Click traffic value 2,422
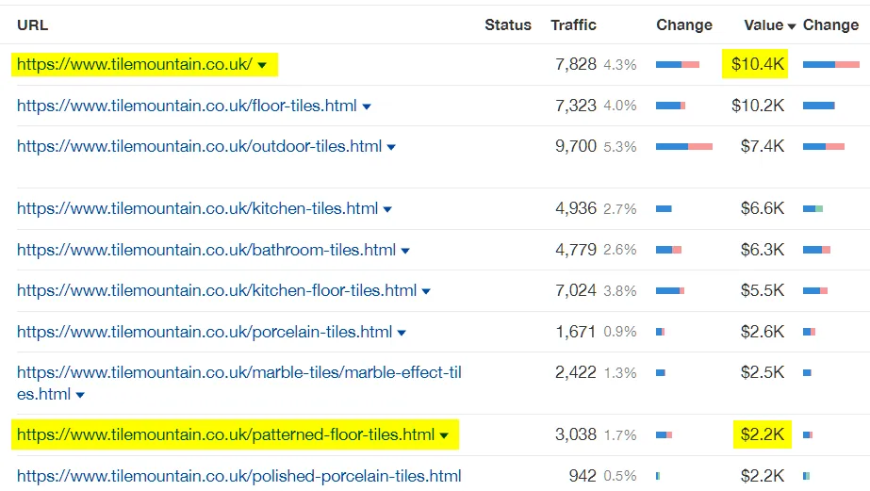This screenshot has width=870, height=491. (x=575, y=372)
